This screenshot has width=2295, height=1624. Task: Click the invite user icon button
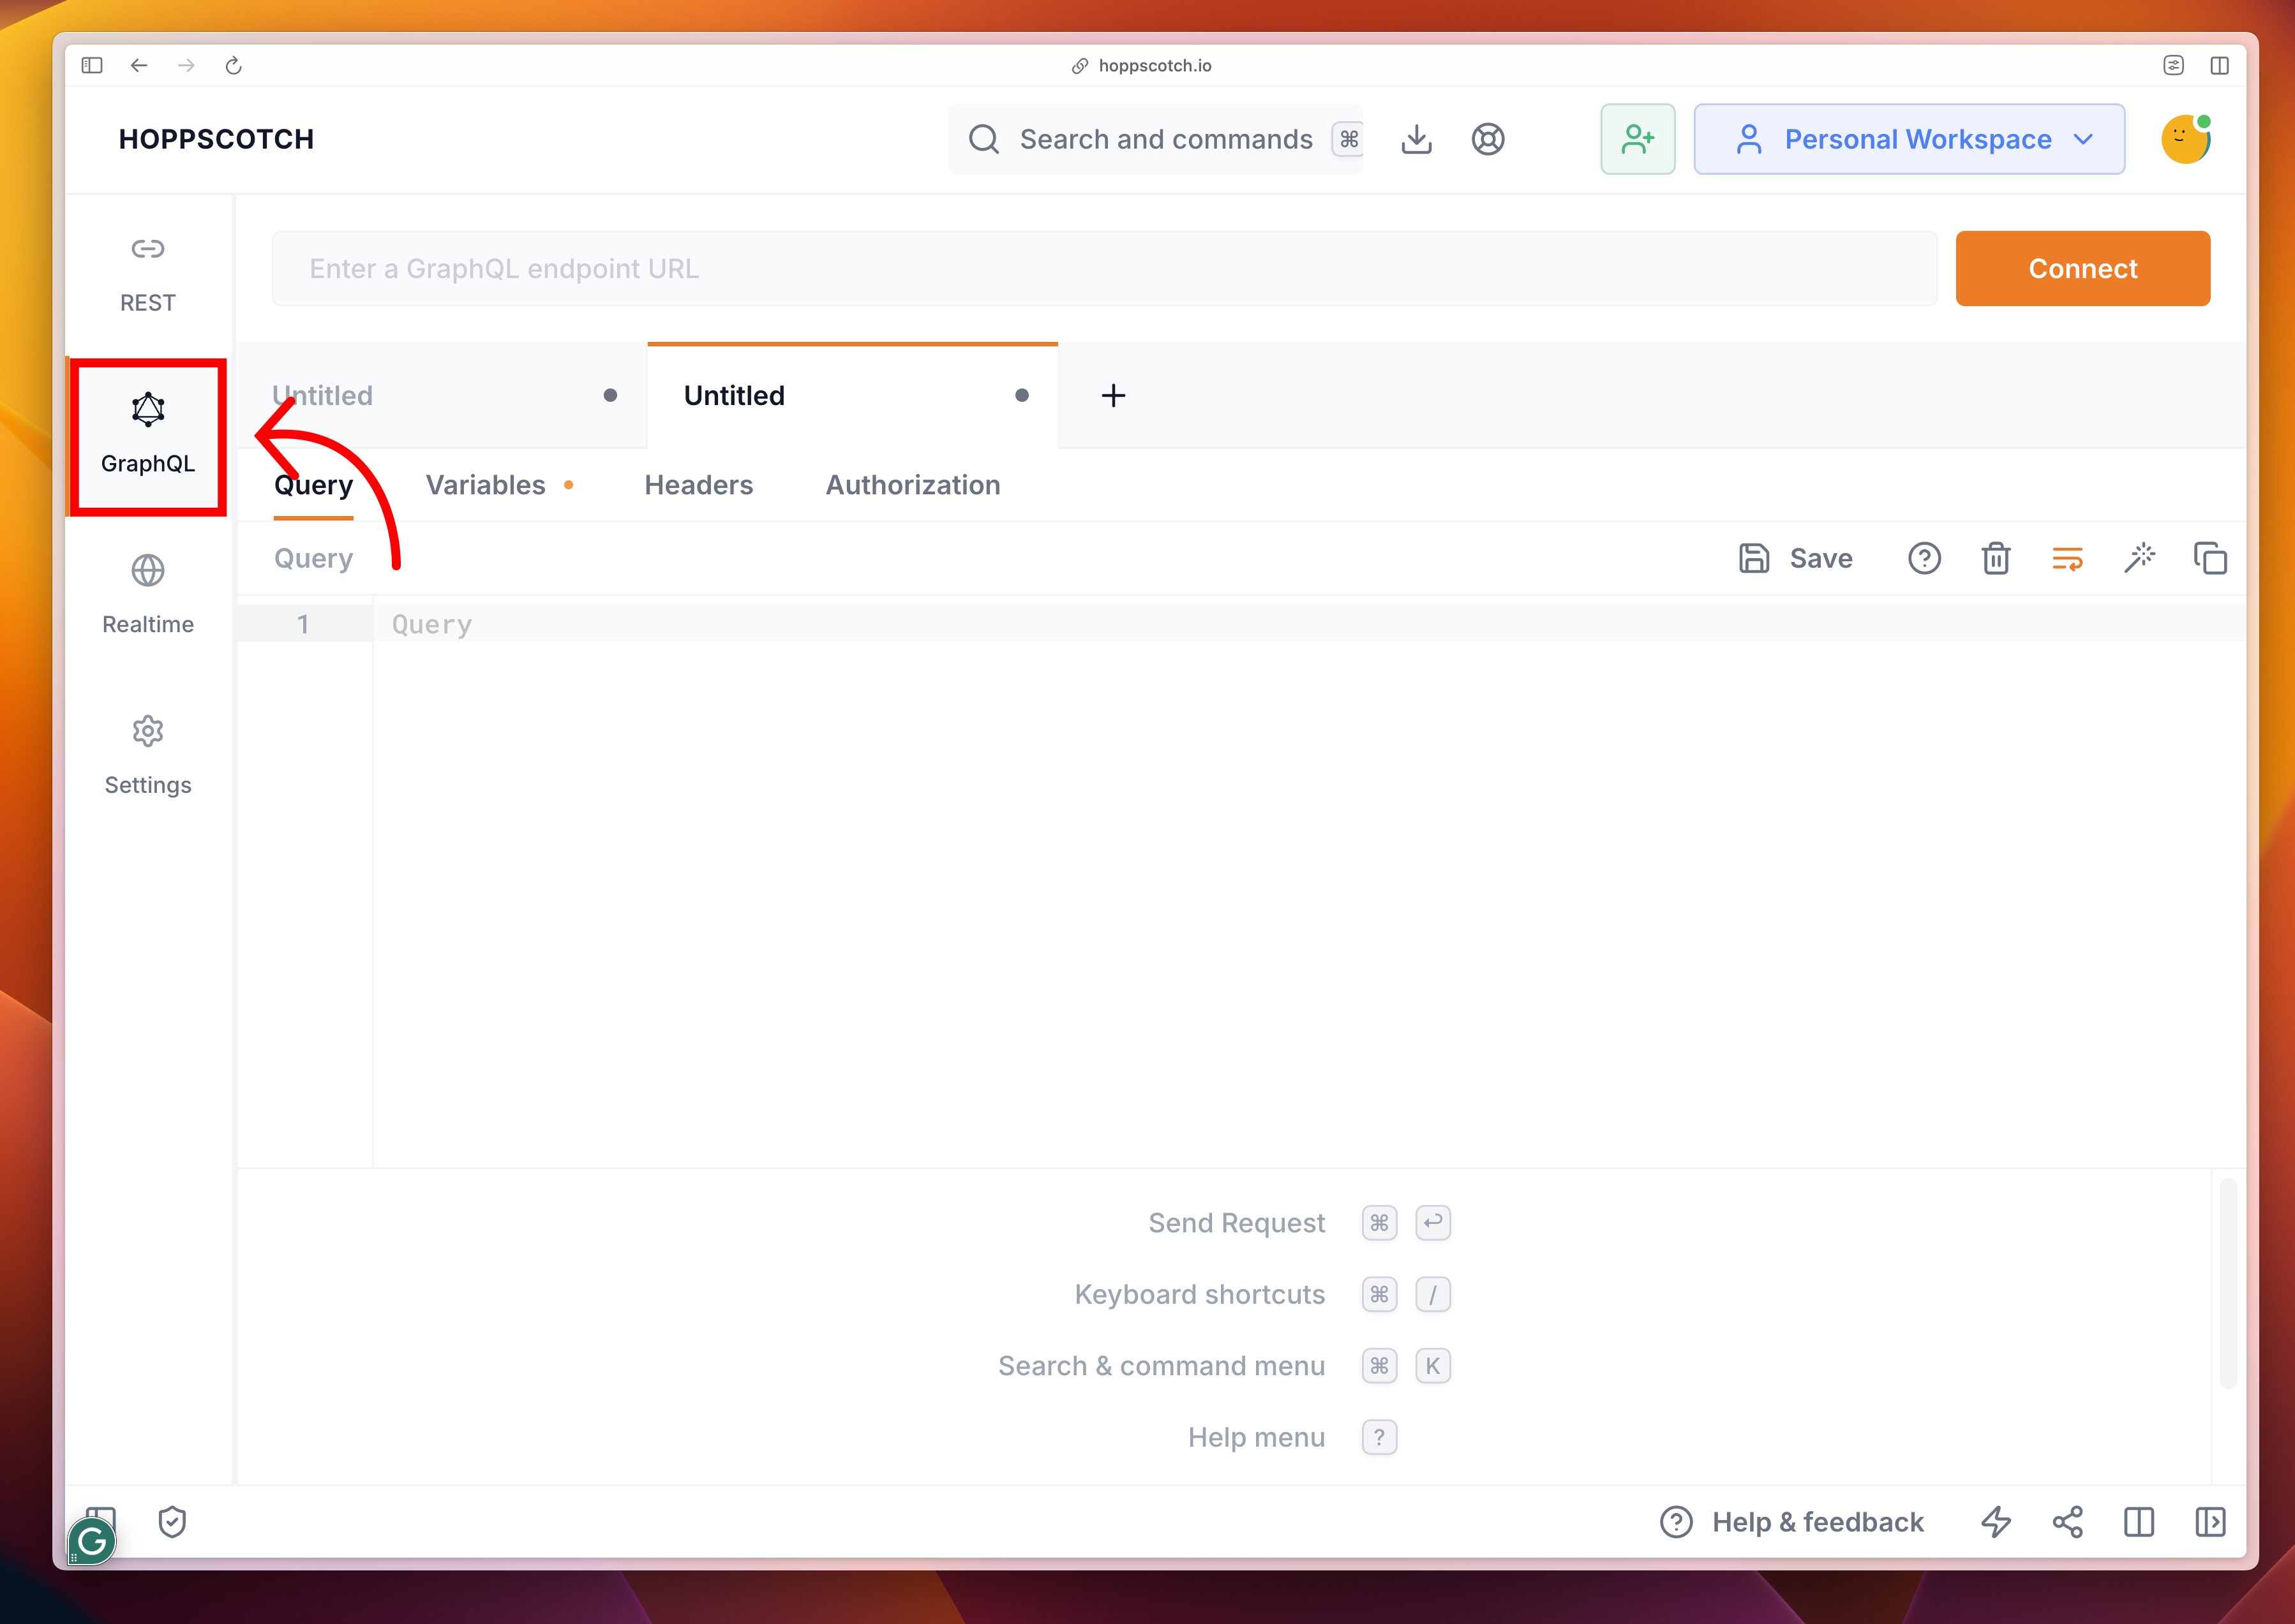point(1638,139)
